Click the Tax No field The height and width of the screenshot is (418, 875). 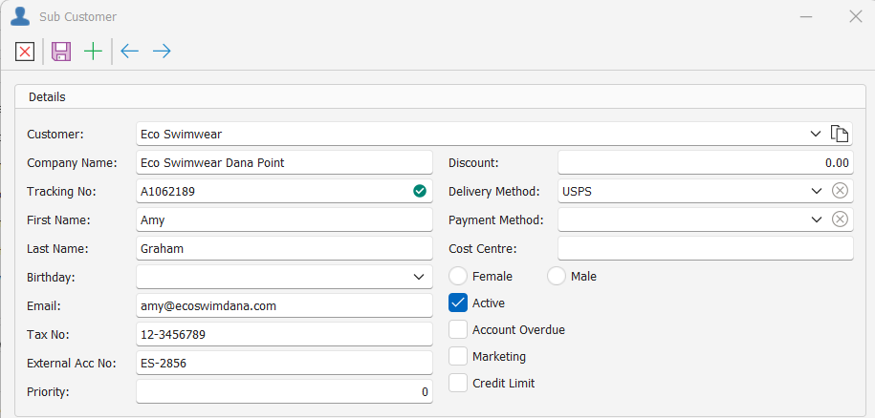tap(284, 335)
